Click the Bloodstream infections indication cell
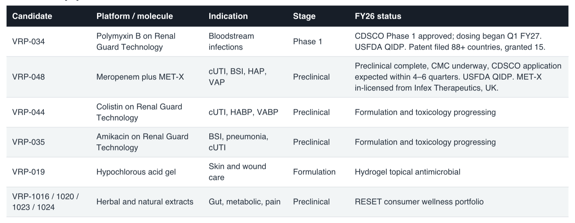The image size is (575, 223). tap(231, 41)
